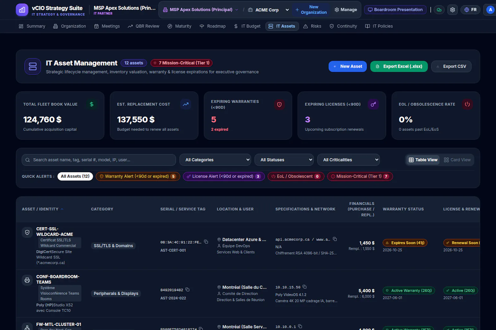Select the IT Assets tab
Viewport: 496px width, 330px height.
coord(282,26)
